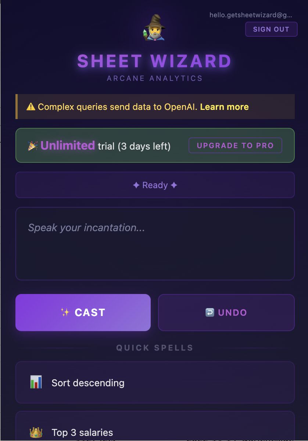Click the wizard emoji logo
Image resolution: width=308 pixels, height=441 pixels.
[x=154, y=28]
